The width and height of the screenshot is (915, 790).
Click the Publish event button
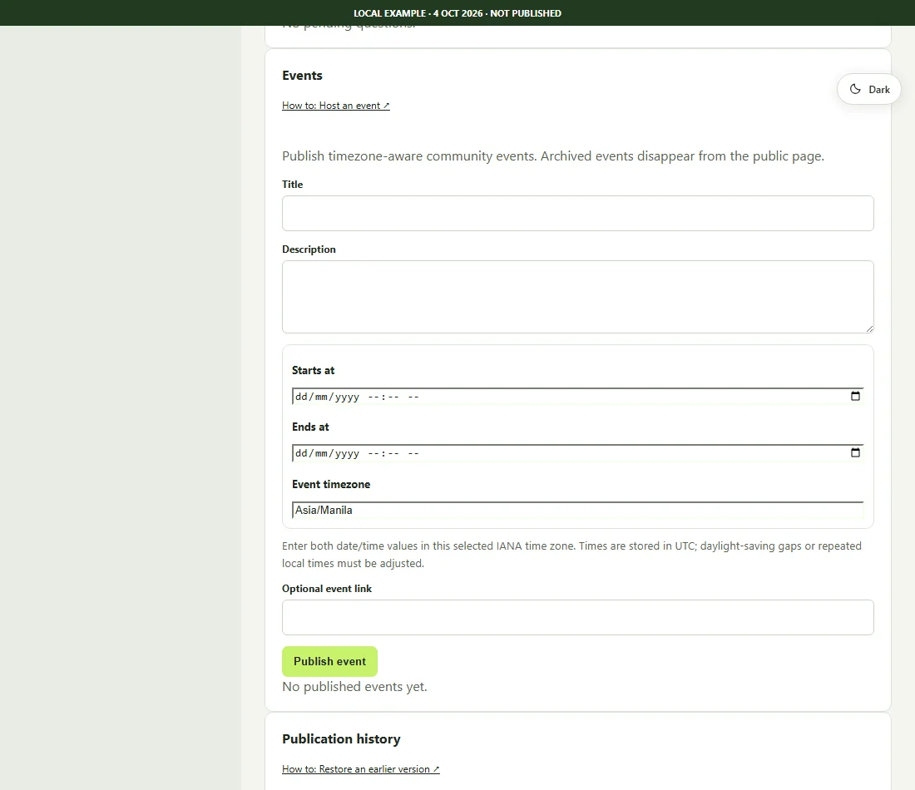tap(329, 661)
